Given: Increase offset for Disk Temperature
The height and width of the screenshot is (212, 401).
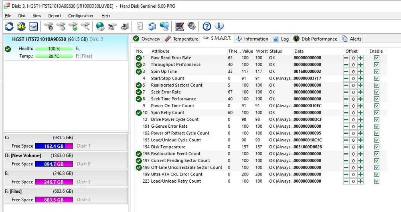Looking at the screenshot, I should [x=360, y=147].
